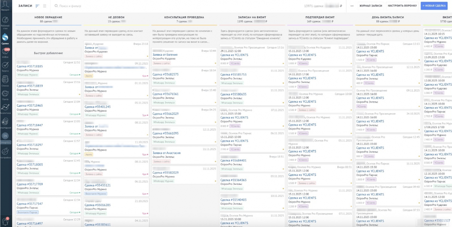Create a deal with Новая сделка

(x=434, y=6)
